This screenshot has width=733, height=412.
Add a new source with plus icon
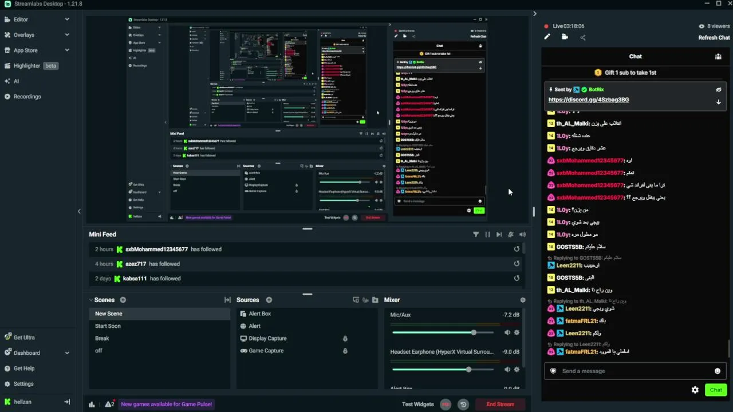tap(269, 300)
